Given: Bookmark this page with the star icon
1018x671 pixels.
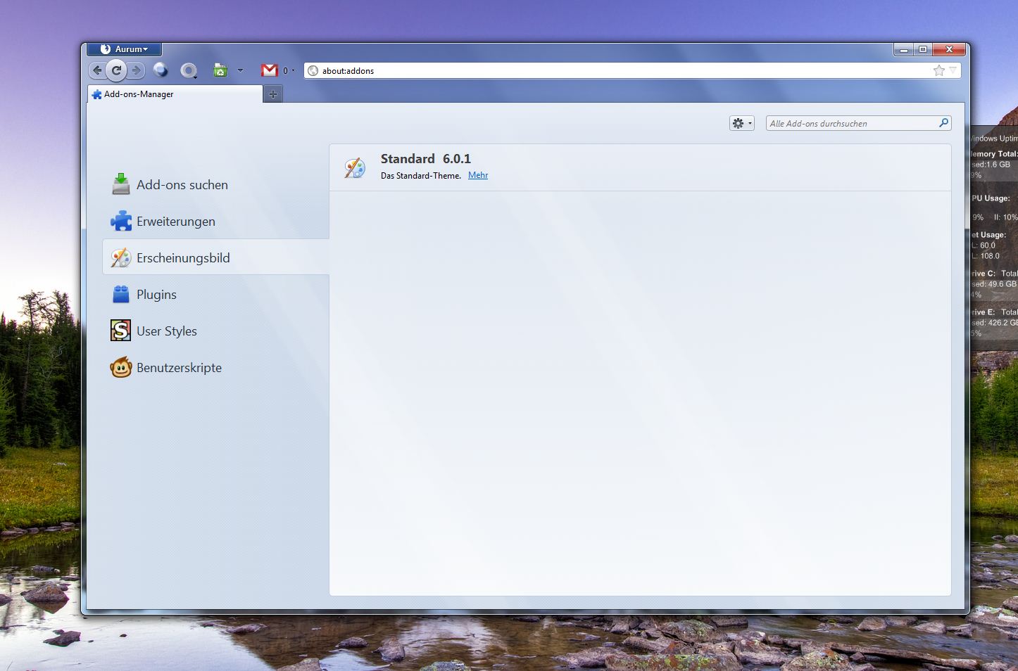Looking at the screenshot, I should [939, 70].
